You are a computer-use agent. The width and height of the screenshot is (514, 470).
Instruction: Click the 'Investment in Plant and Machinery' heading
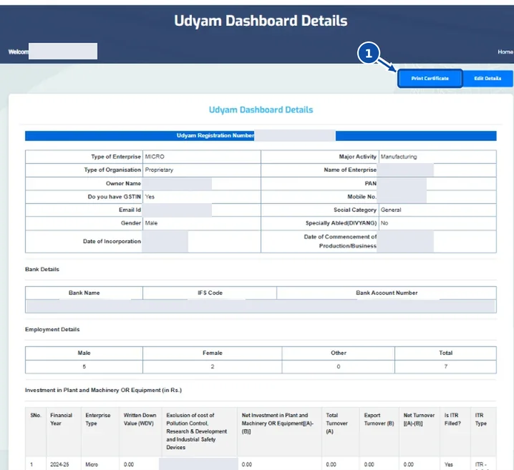tap(103, 390)
